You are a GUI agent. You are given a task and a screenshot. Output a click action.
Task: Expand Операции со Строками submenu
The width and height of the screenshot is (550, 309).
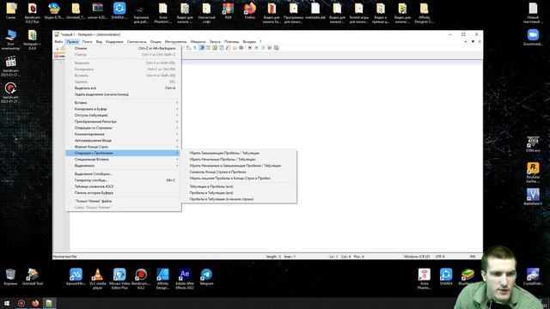pyautogui.click(x=124, y=128)
